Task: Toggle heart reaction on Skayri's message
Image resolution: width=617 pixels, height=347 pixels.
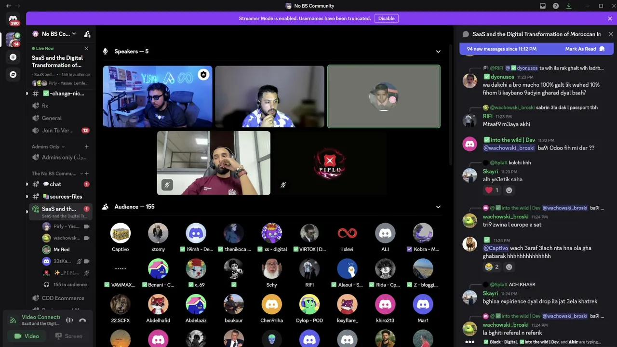Action: point(492,190)
